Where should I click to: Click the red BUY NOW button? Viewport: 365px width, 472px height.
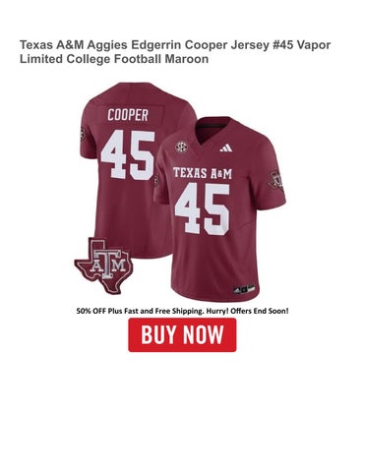tap(182, 334)
